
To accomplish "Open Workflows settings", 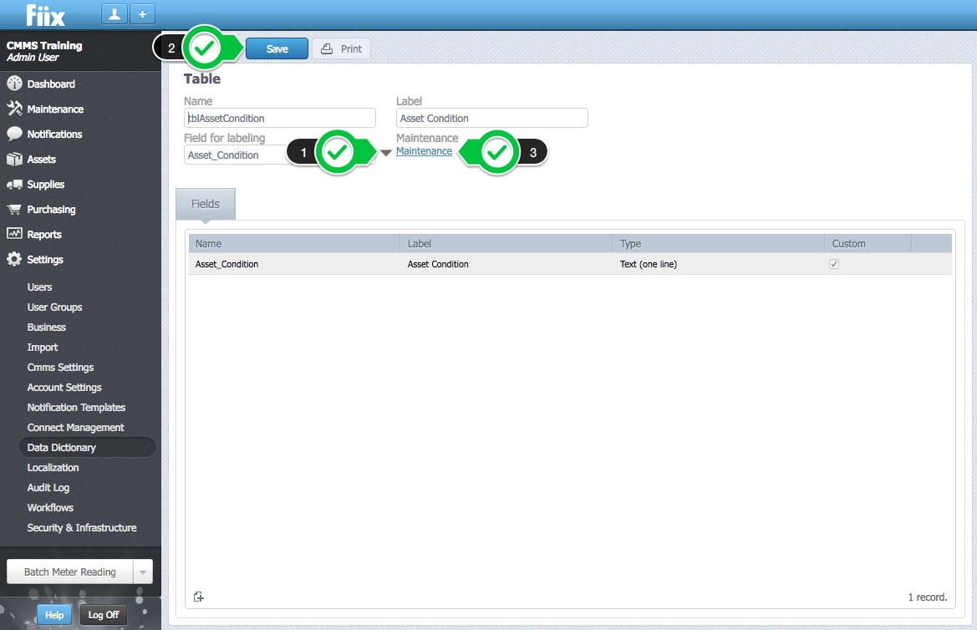I will pos(50,508).
